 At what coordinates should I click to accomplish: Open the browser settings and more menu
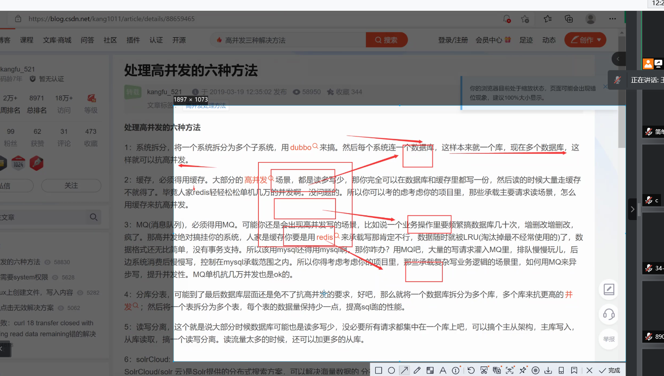click(612, 19)
